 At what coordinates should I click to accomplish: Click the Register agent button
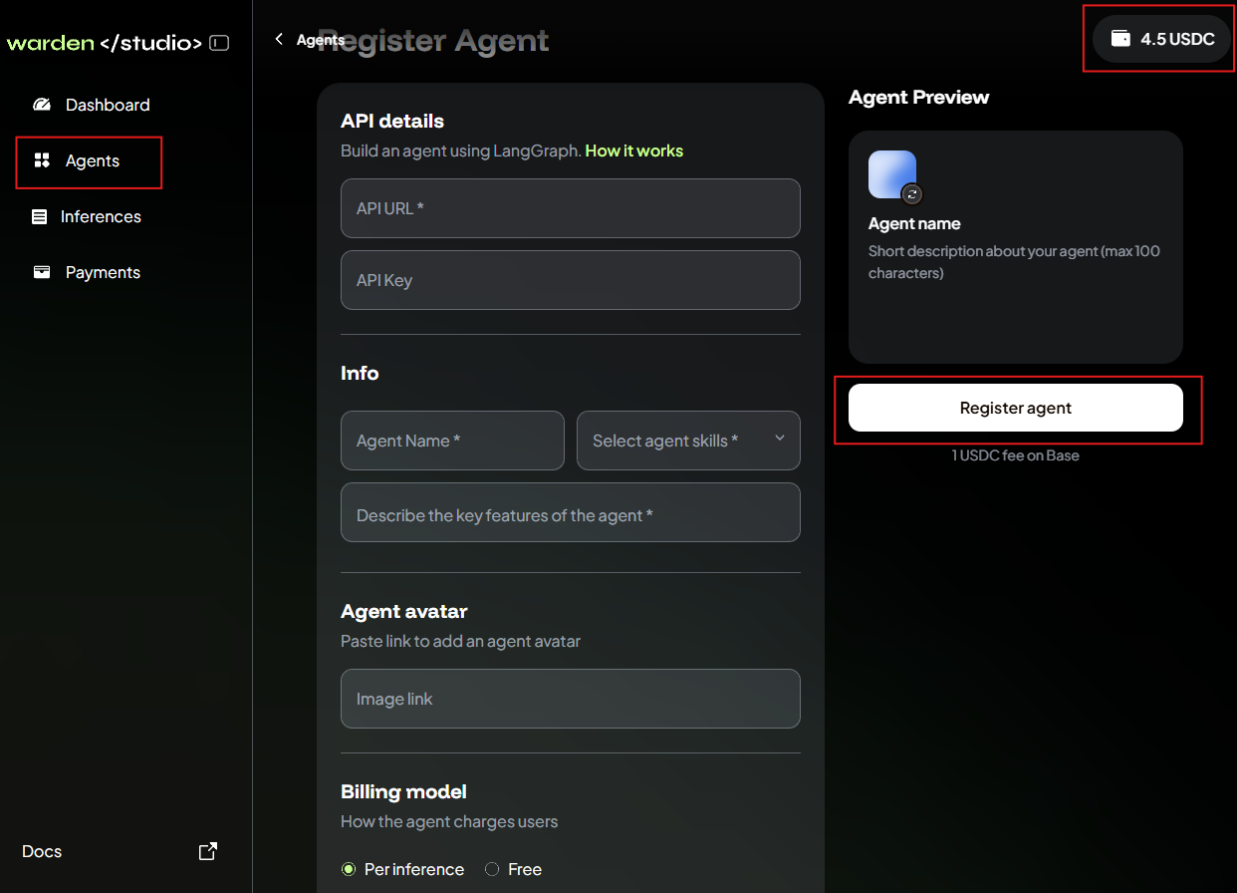tap(1015, 408)
